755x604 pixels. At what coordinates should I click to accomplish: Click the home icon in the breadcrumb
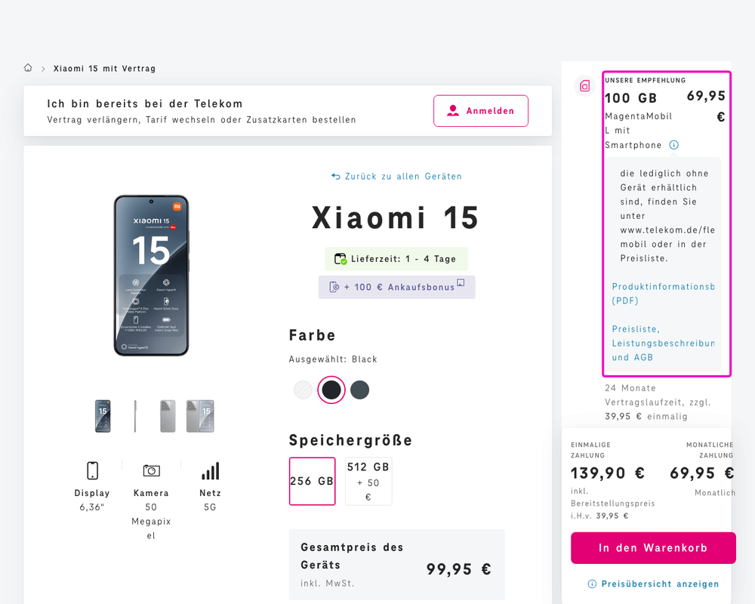click(x=28, y=68)
